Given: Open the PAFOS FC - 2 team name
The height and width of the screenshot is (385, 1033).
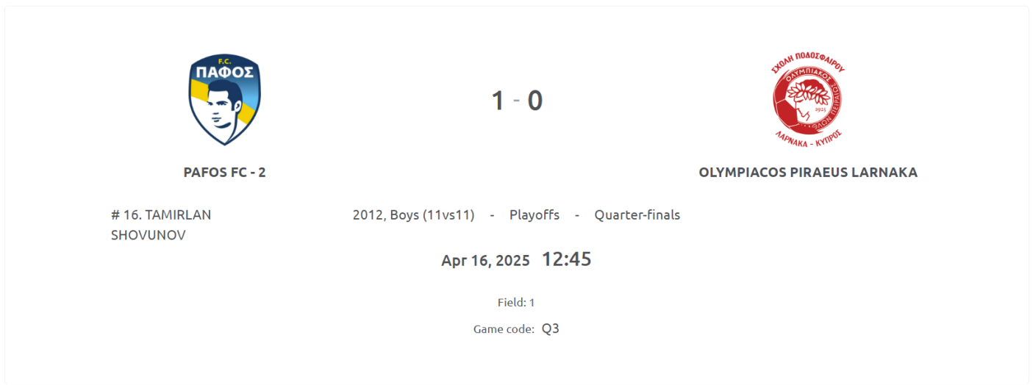Looking at the screenshot, I should tap(224, 173).
